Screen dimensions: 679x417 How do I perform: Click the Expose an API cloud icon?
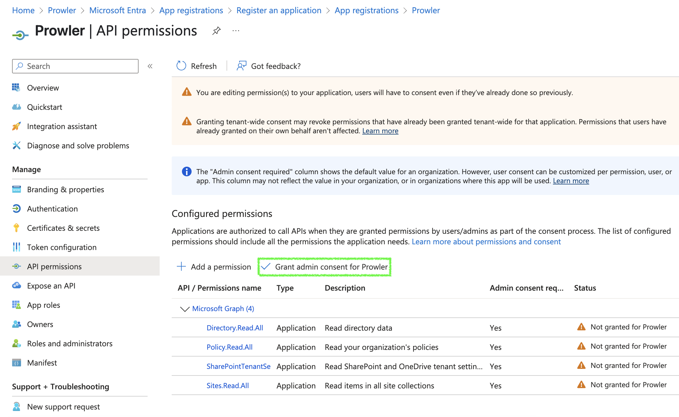16,286
